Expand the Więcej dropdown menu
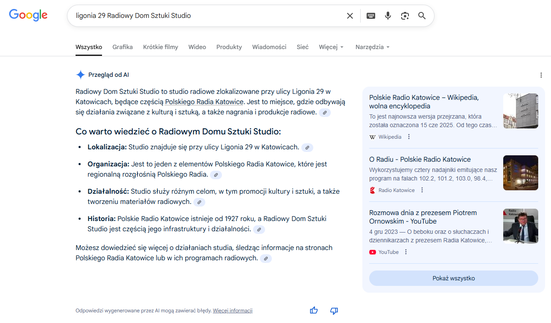551x323 pixels. (x=331, y=47)
